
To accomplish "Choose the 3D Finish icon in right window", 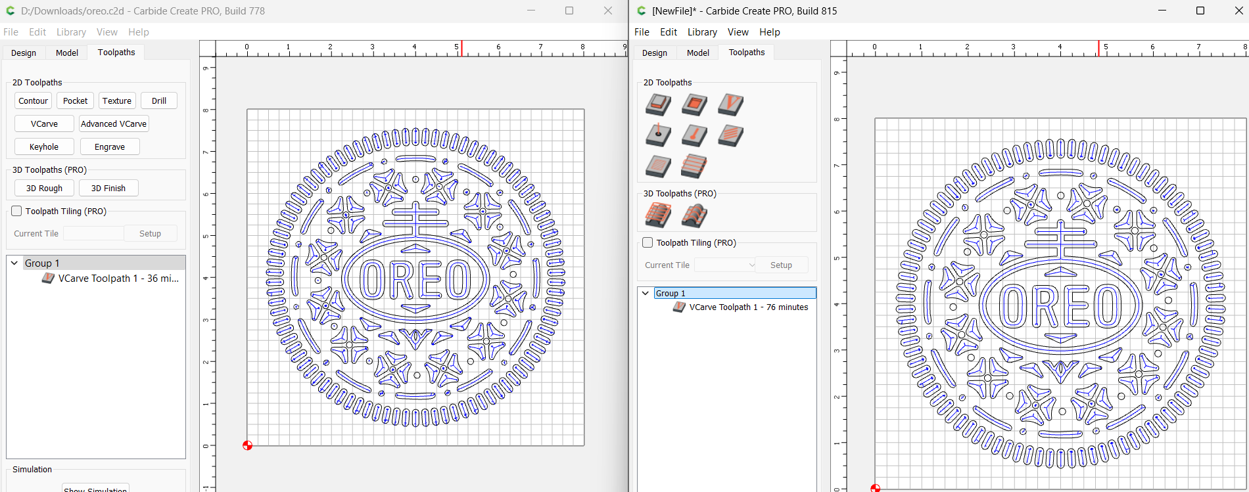I will click(694, 215).
